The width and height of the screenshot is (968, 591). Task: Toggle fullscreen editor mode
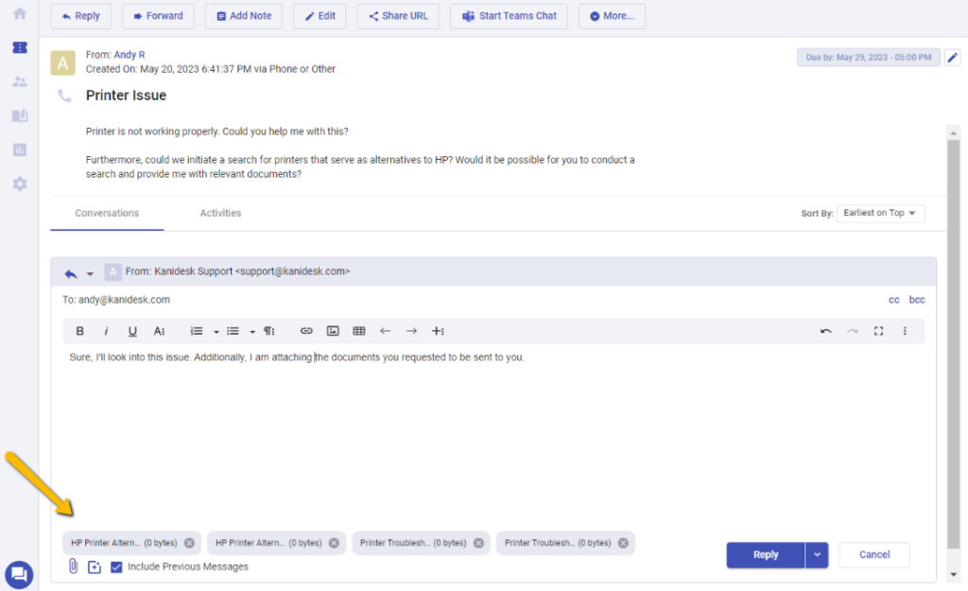point(878,331)
